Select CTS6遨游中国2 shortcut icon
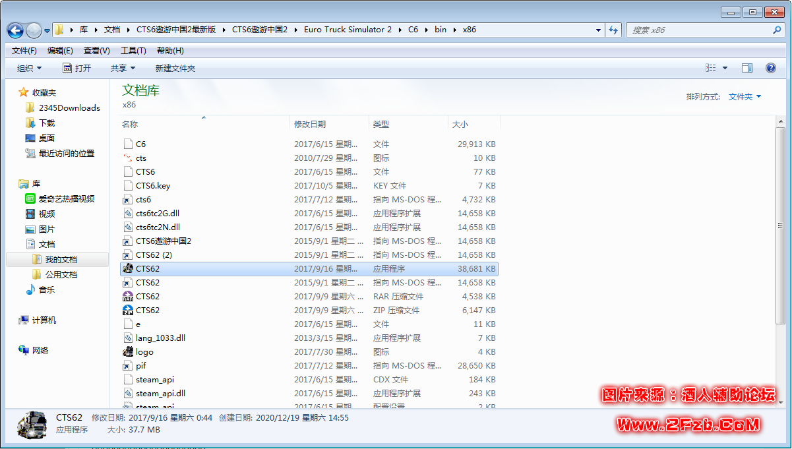Screen dimensions: 792x449 click(x=128, y=241)
